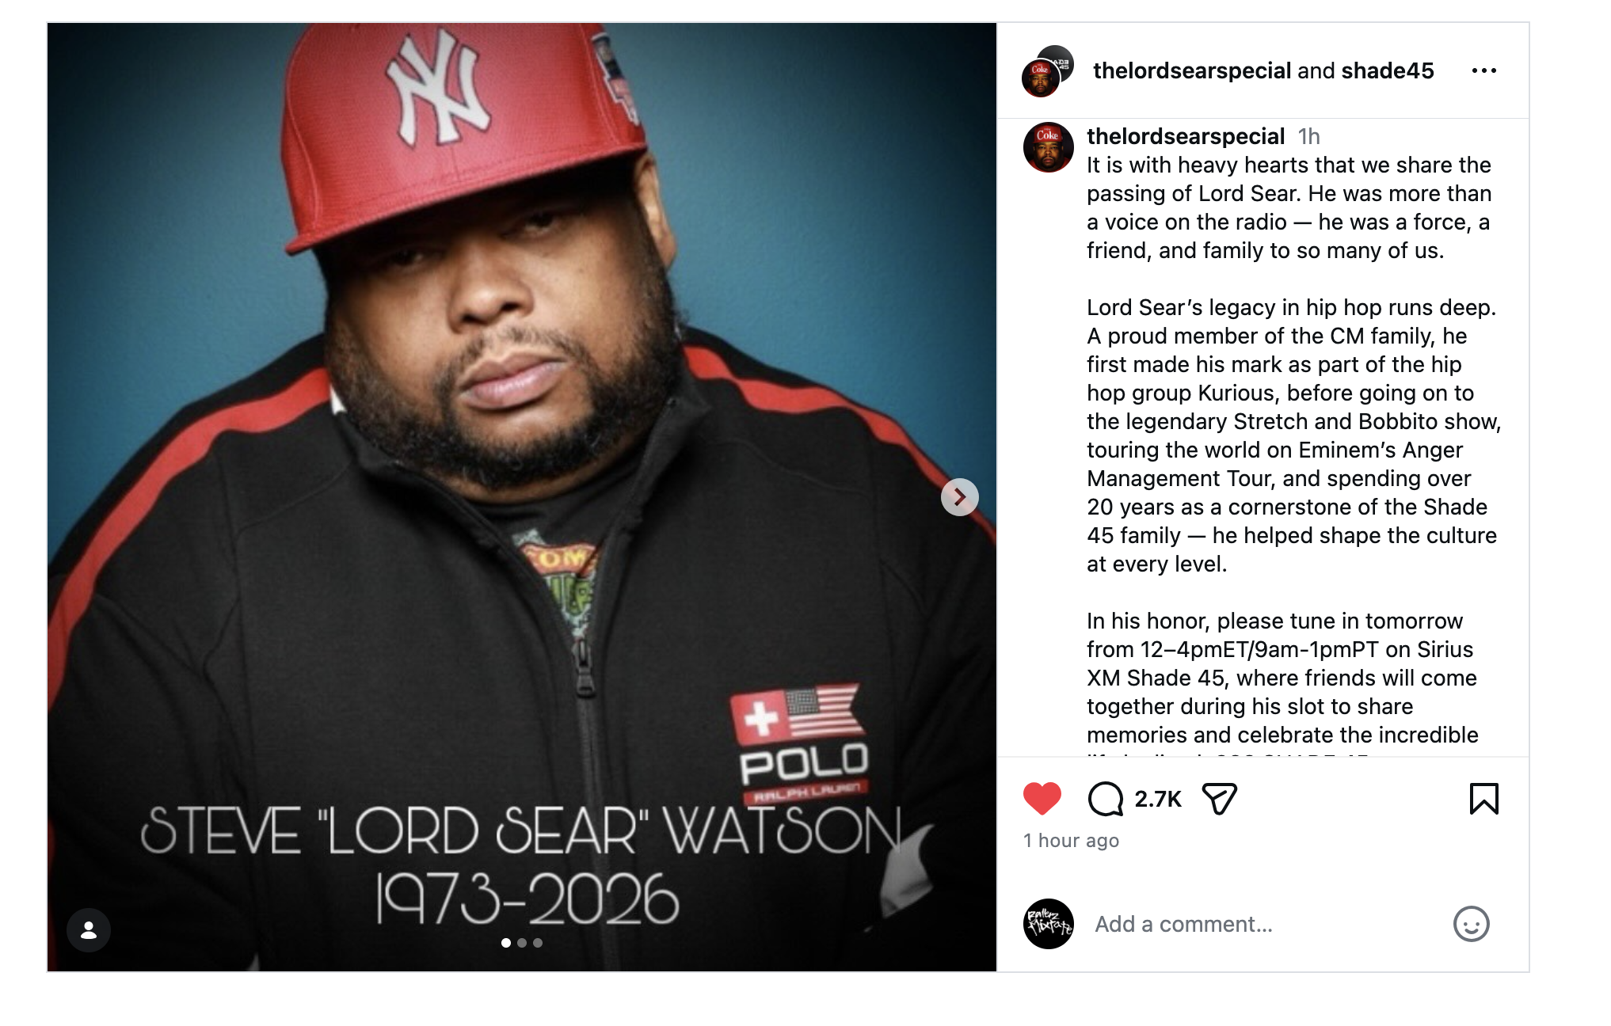Open comments via speech bubble icon
This screenshot has height=1026, width=1611.
tap(1105, 798)
